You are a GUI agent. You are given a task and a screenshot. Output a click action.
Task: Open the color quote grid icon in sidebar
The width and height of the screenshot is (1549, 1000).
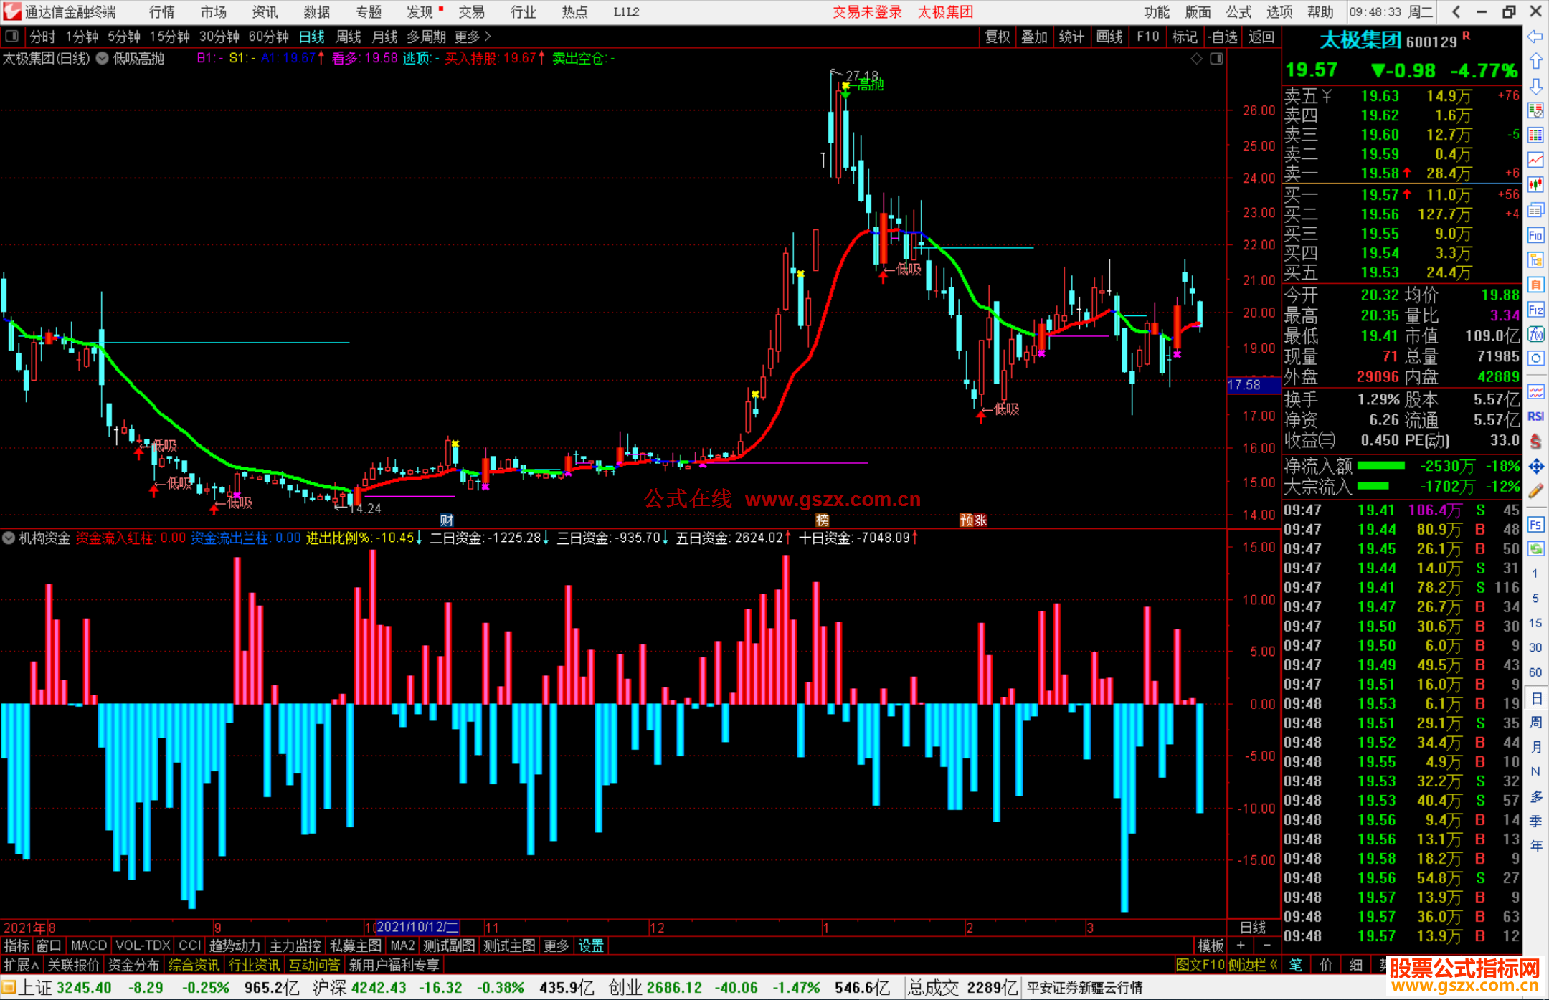click(x=1535, y=135)
